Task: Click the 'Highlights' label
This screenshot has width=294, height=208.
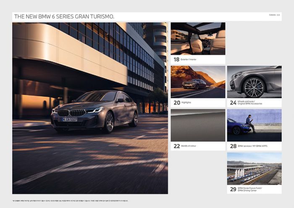Action: (186, 103)
